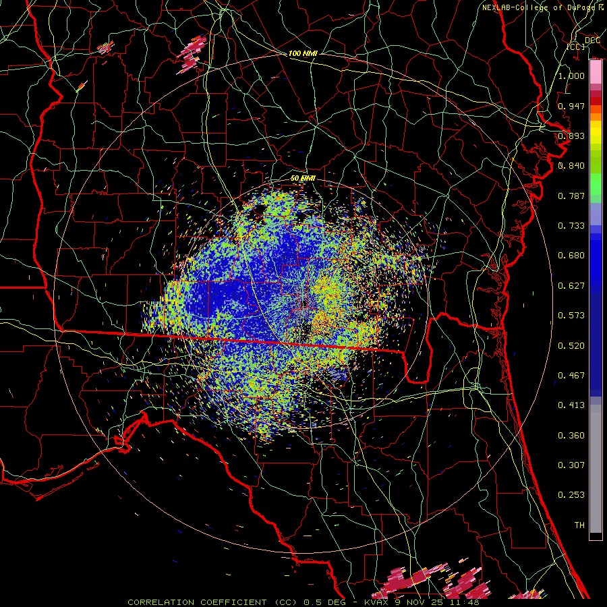Click the 0.467 legend value

[571, 376]
